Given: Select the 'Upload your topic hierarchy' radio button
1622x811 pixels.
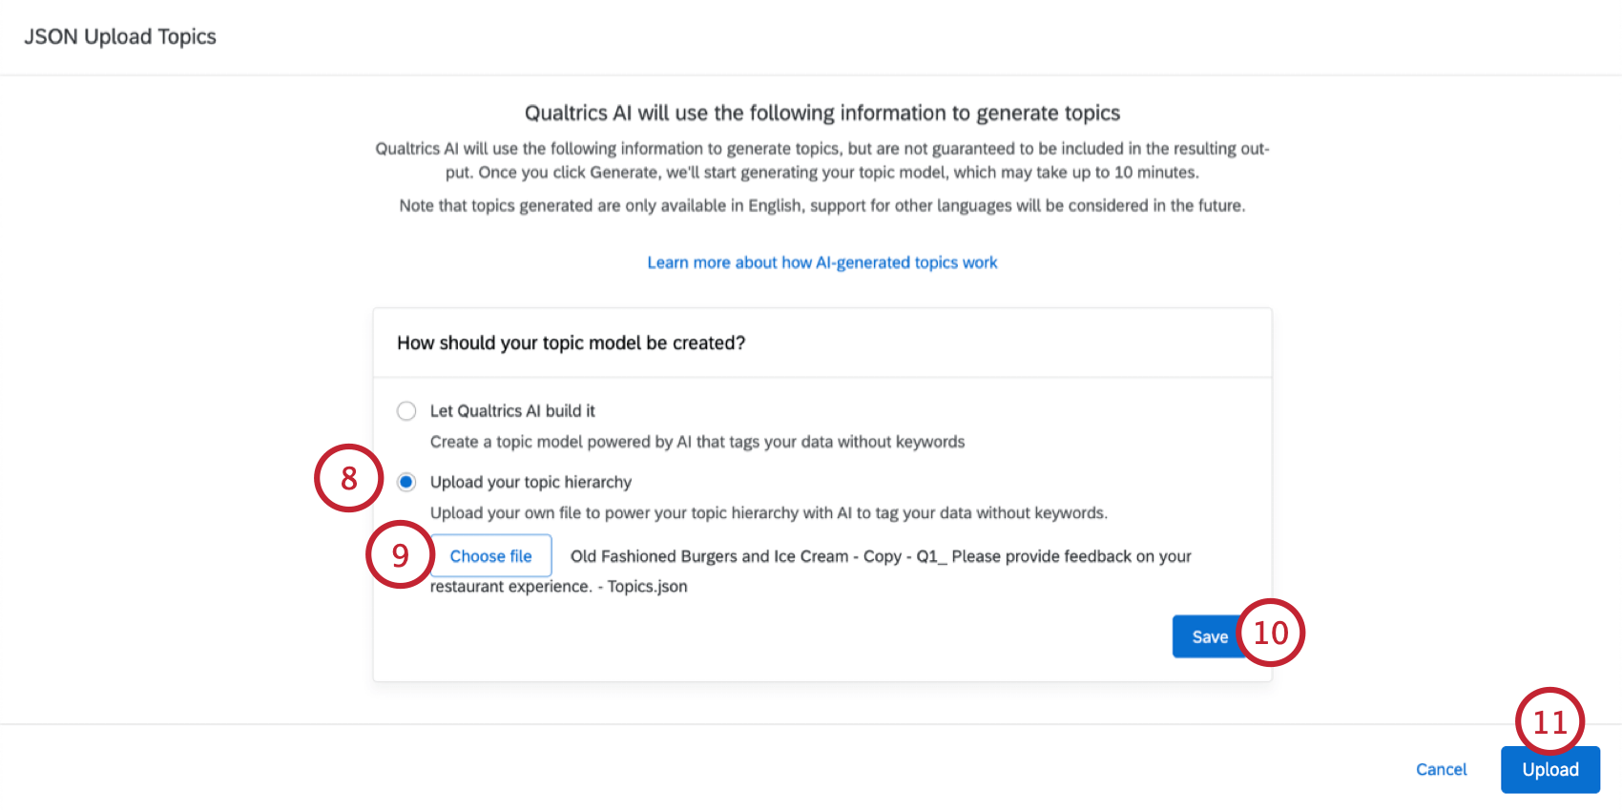Looking at the screenshot, I should pos(406,482).
